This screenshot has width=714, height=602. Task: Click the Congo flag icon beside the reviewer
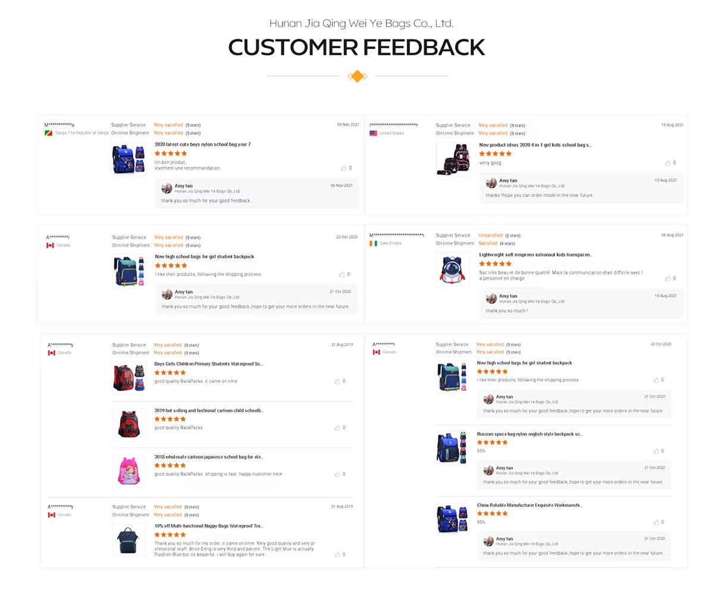(x=48, y=133)
